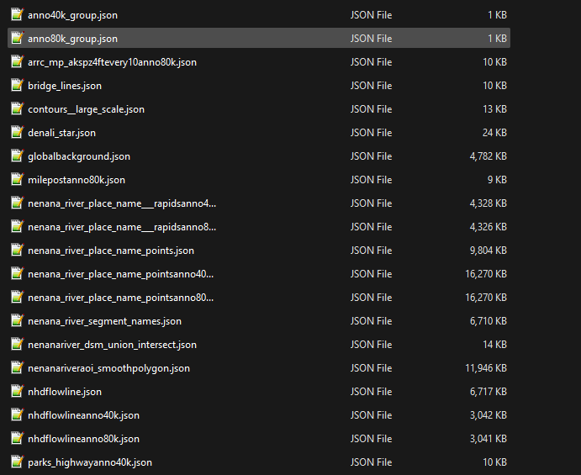Click the nhdflowline.json file icon

17,392
